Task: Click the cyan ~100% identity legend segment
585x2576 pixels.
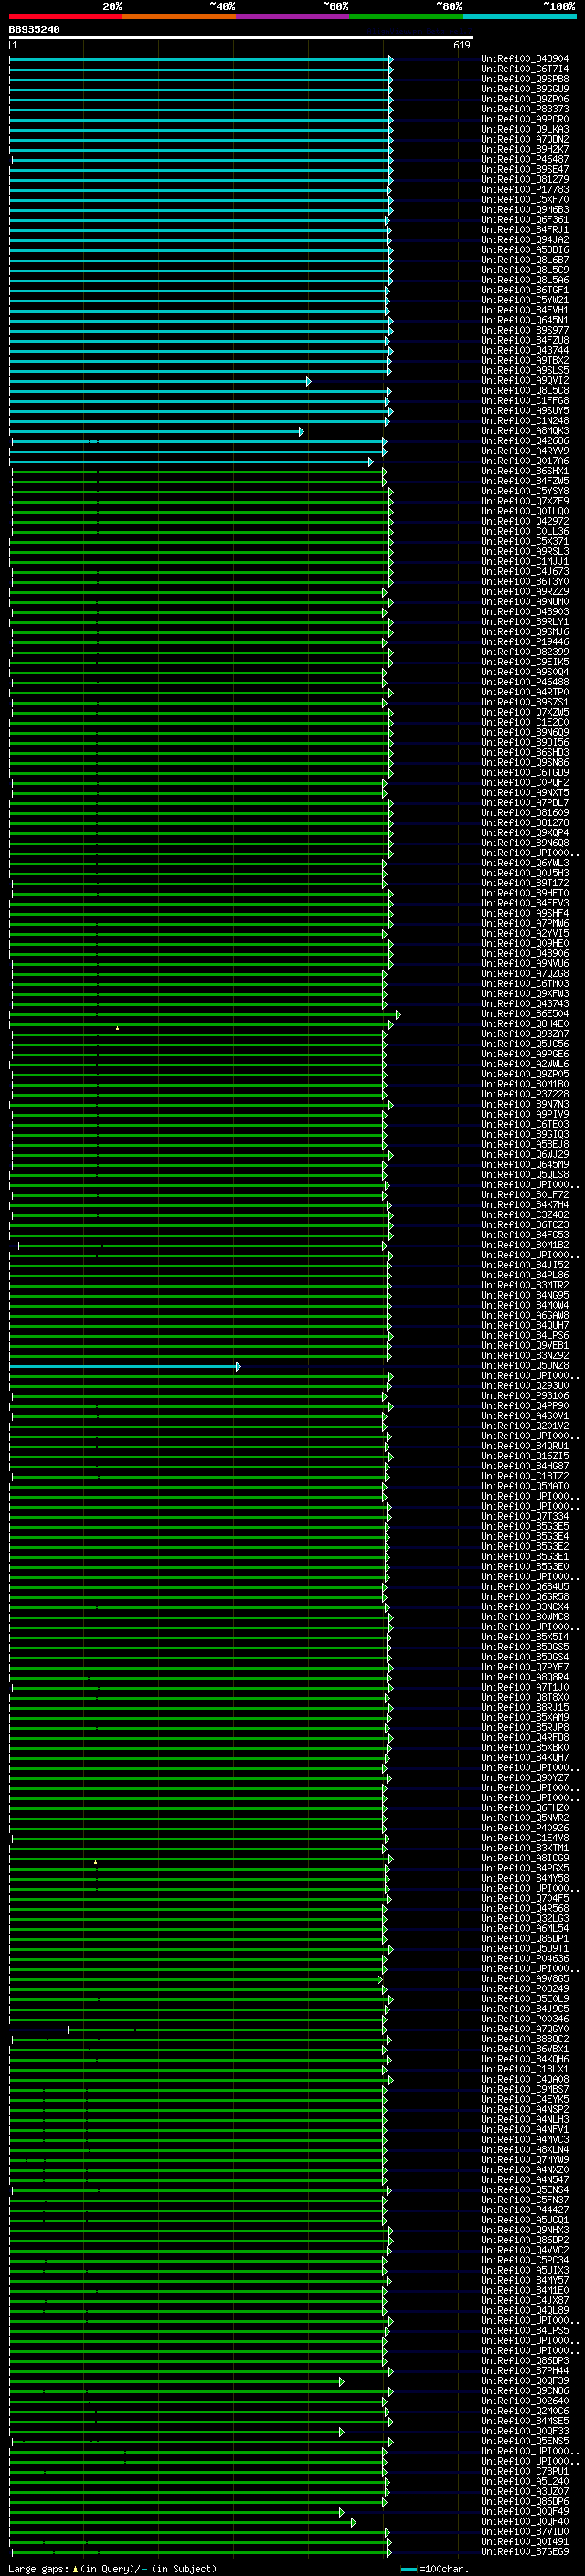Action: click(519, 16)
